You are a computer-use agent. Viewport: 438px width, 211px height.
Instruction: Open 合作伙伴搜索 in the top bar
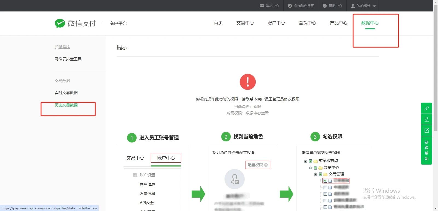(304, 6)
